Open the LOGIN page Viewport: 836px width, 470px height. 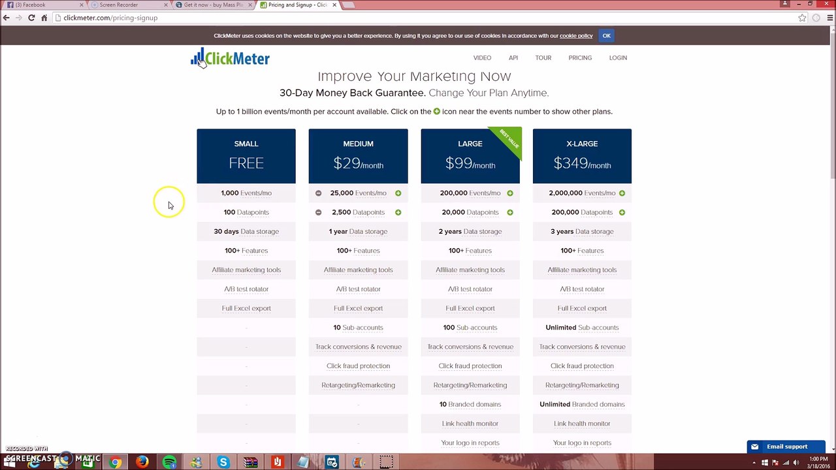tap(618, 58)
